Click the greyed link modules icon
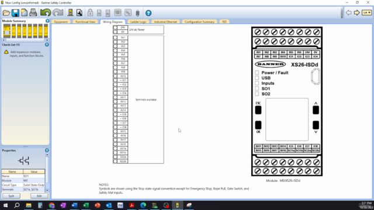This screenshot has height=210, width=374. pyautogui.click(x=128, y=13)
